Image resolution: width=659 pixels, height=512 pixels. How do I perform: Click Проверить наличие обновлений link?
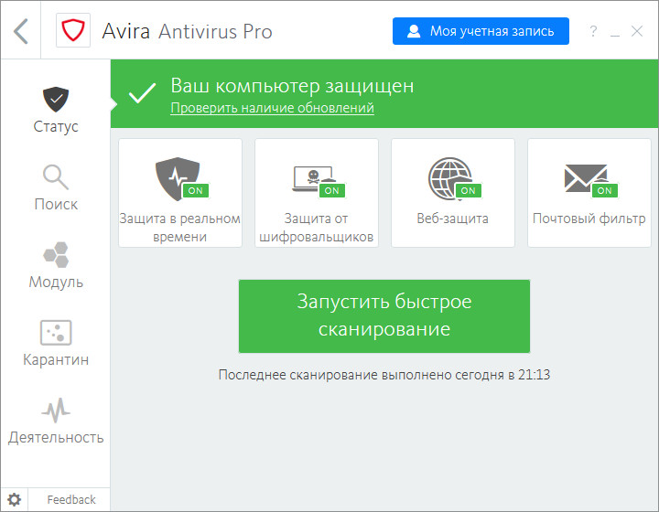pyautogui.click(x=272, y=108)
